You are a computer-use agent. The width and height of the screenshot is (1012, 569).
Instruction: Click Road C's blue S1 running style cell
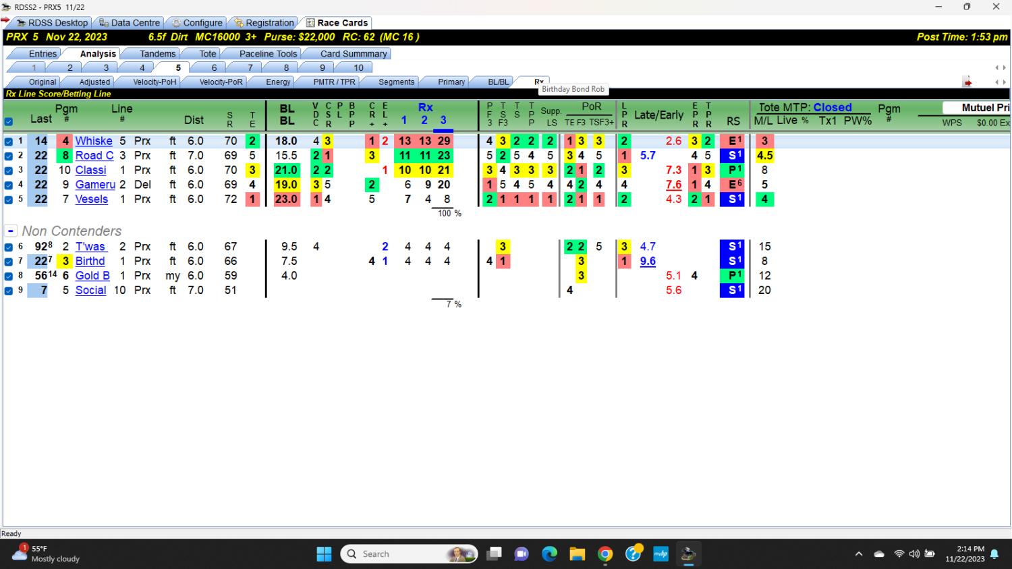coord(733,155)
